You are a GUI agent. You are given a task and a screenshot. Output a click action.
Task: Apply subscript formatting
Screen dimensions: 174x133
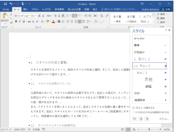coord(33,22)
